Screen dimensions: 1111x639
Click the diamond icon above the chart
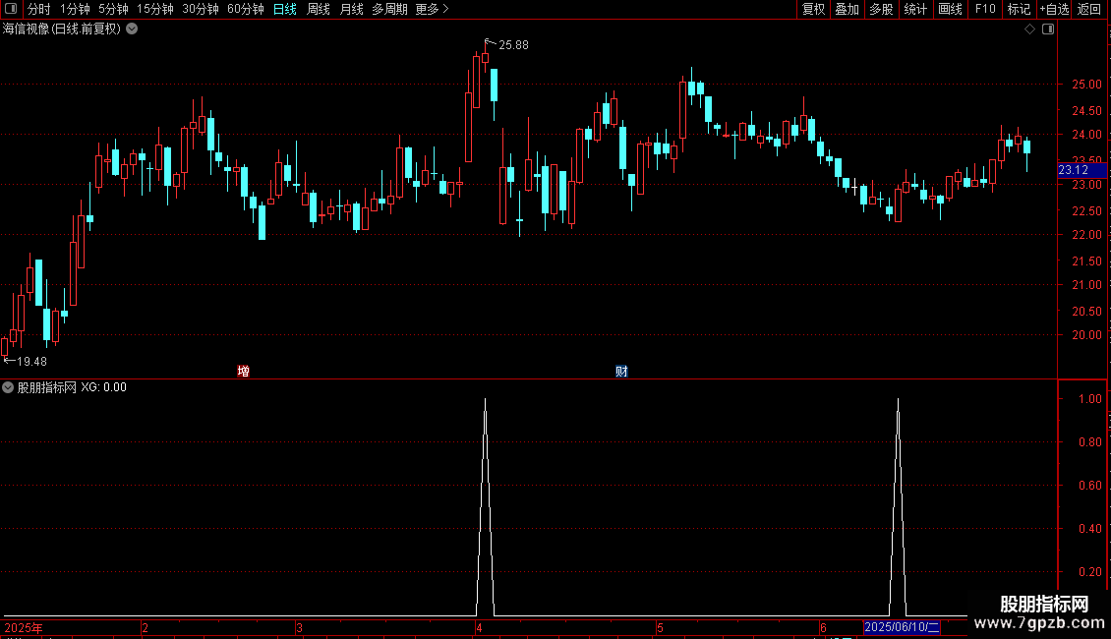1029,29
